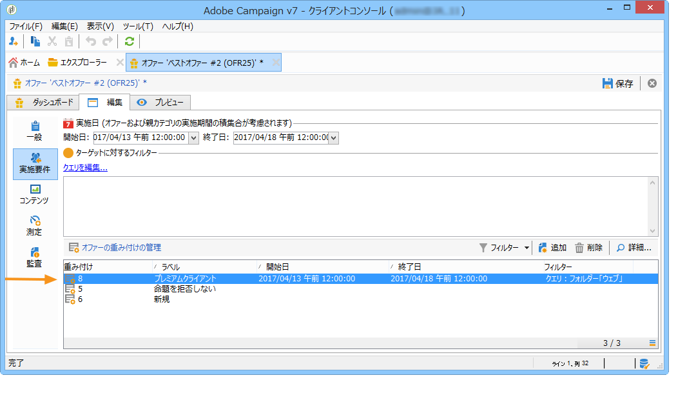
Task: Open the コンテンツ section in sidebar
Action: click(x=34, y=195)
